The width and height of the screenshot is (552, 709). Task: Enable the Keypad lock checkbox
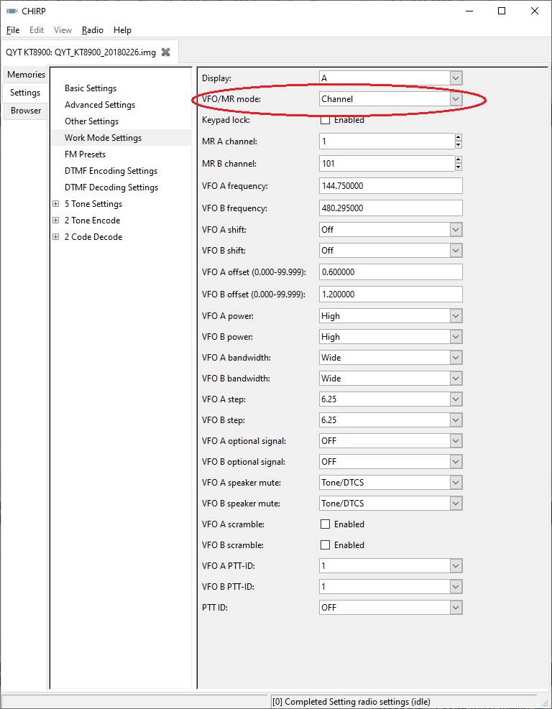pyautogui.click(x=325, y=120)
